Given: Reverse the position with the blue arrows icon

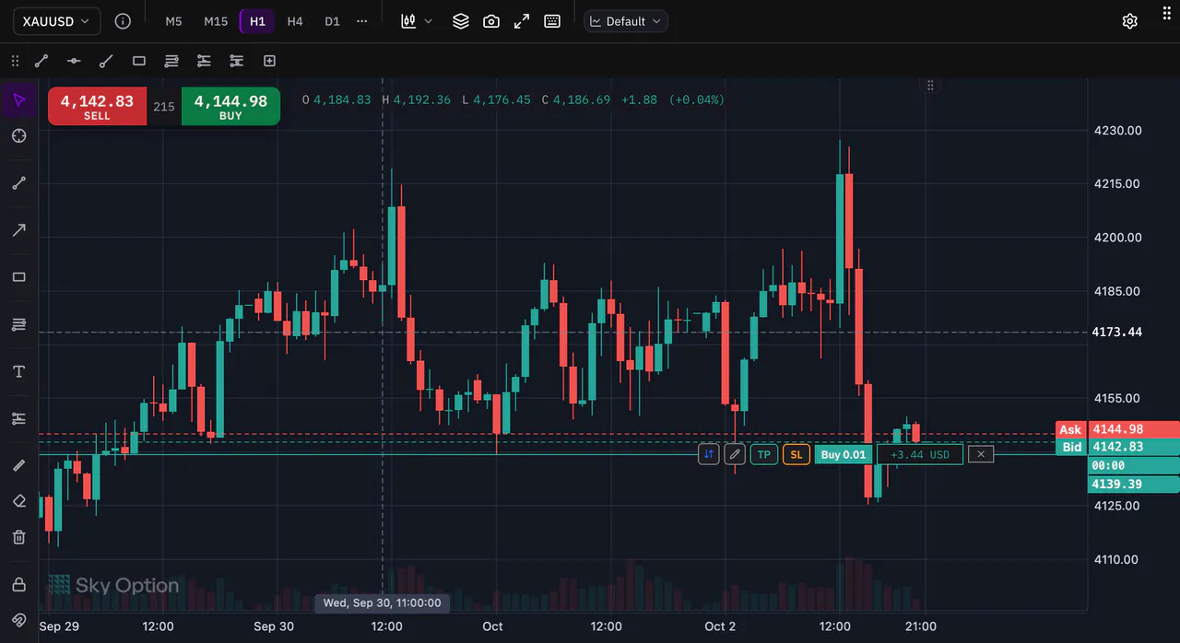Looking at the screenshot, I should [x=709, y=454].
